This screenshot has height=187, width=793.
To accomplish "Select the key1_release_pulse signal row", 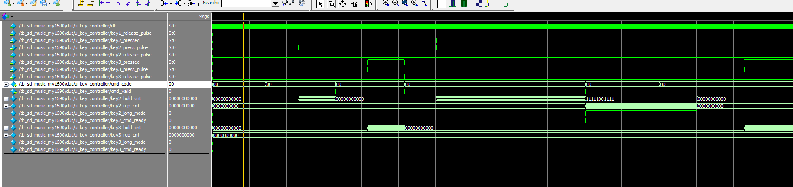I will (85, 33).
